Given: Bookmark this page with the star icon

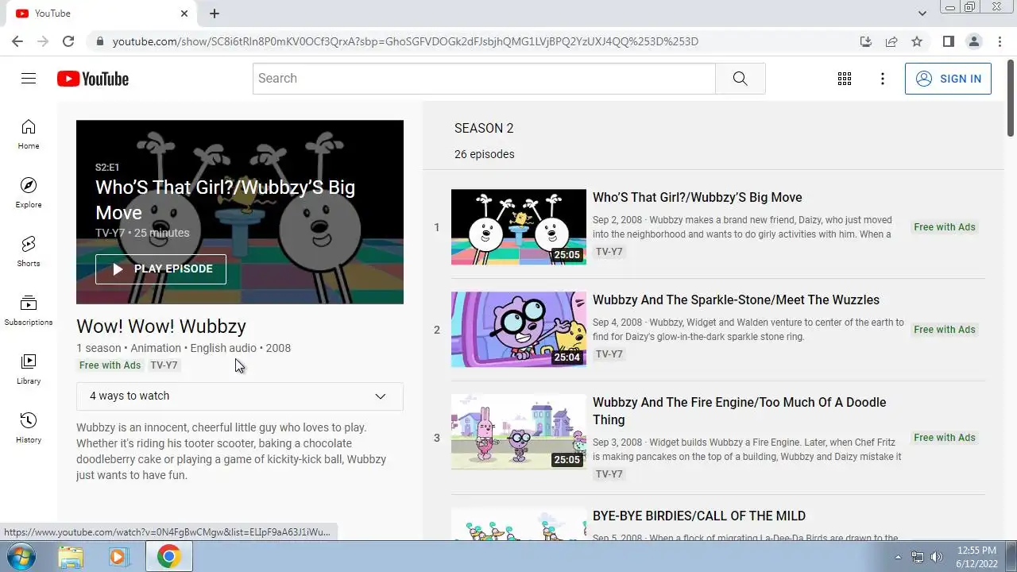Looking at the screenshot, I should (x=917, y=41).
